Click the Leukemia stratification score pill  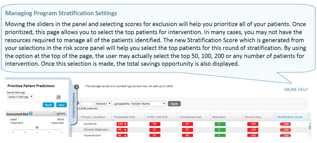[286, 124]
